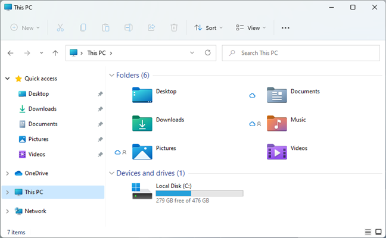386x238 pixels.
Task: Click the pin icon next to Videos
Action: 100,155
